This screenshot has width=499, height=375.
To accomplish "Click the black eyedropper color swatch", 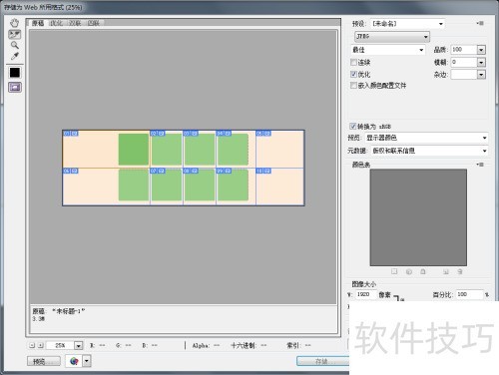I will pos(15,73).
